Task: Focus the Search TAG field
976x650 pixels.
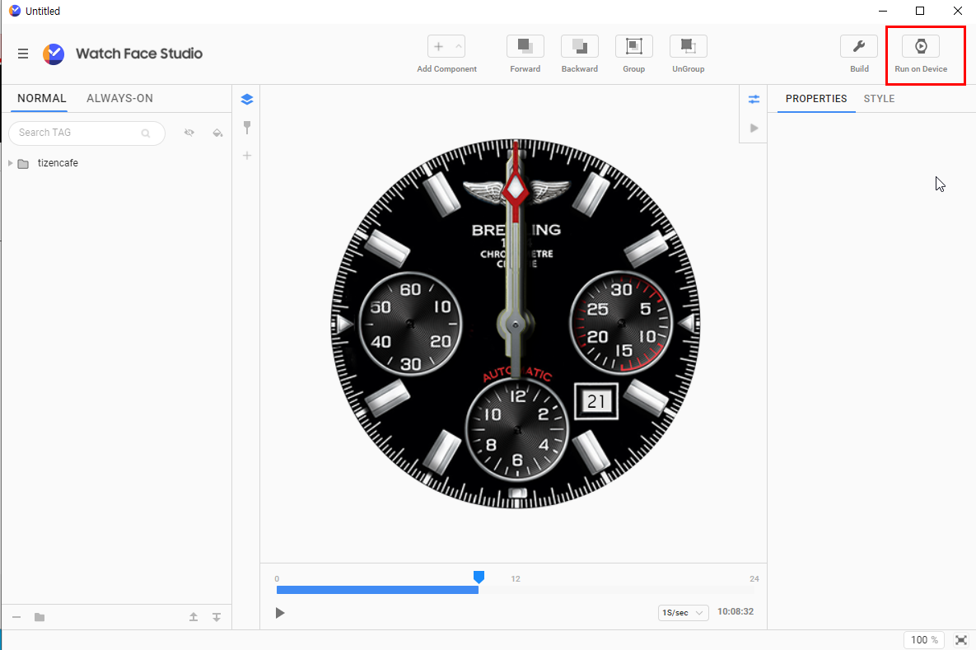Action: pyautogui.click(x=86, y=133)
